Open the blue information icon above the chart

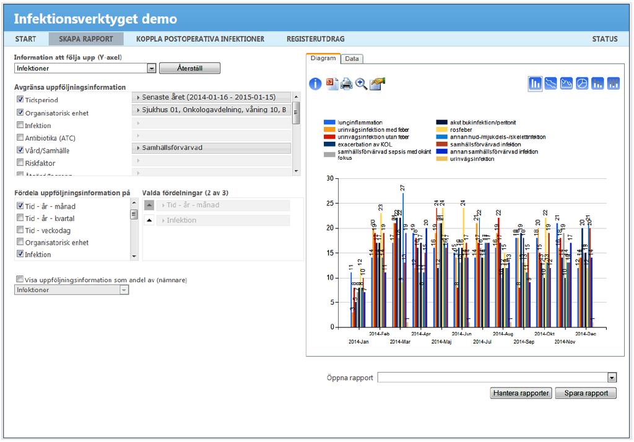pyautogui.click(x=315, y=84)
